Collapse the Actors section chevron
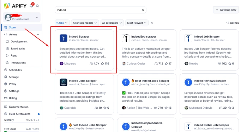The height and width of the screenshot is (132, 247). [x=38, y=35]
